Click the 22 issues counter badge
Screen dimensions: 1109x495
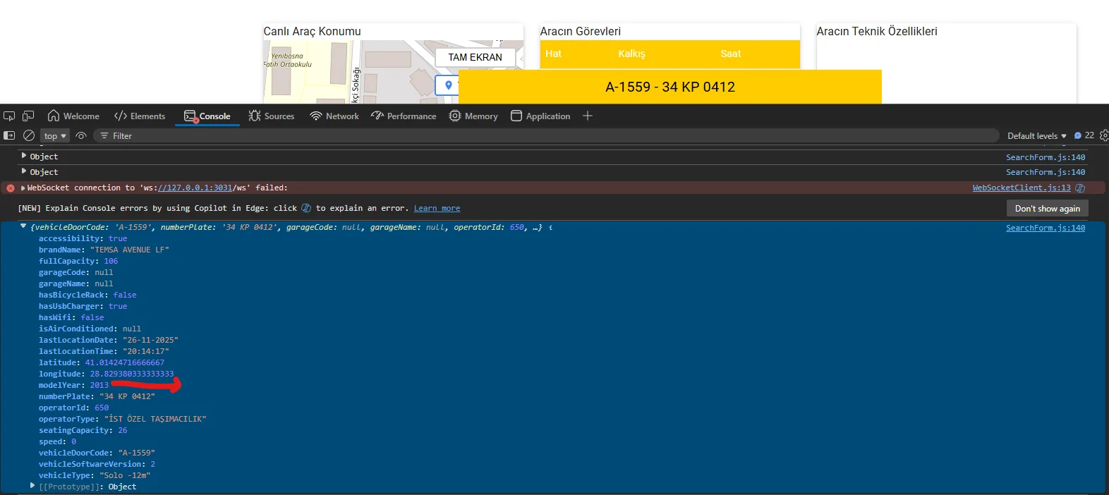tap(1084, 135)
